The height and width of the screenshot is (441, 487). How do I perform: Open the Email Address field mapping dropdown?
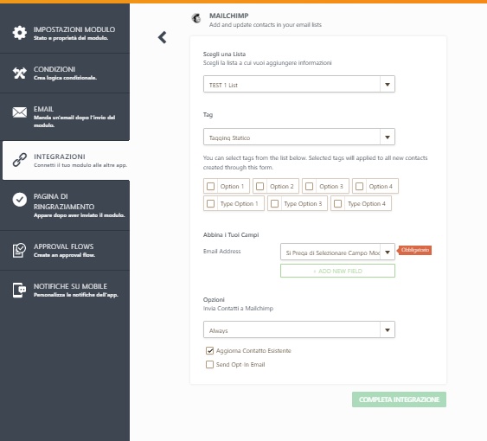click(337, 252)
